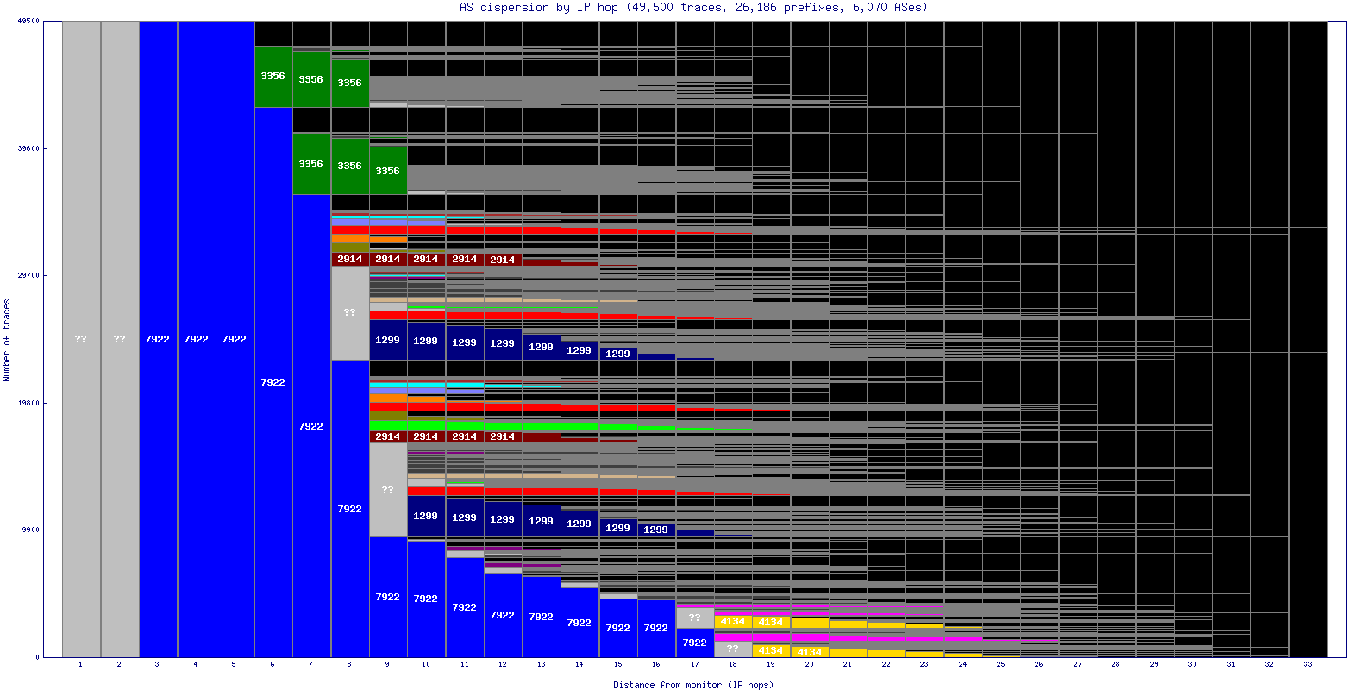Screen dimensions: 1347x690
Task: Click the gray '??' block at hop 17
Action: (x=694, y=618)
